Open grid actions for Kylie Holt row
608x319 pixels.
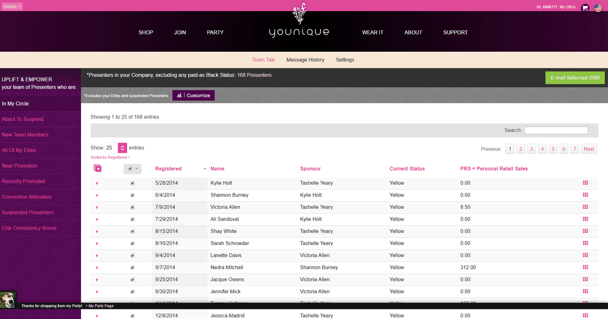(586, 183)
